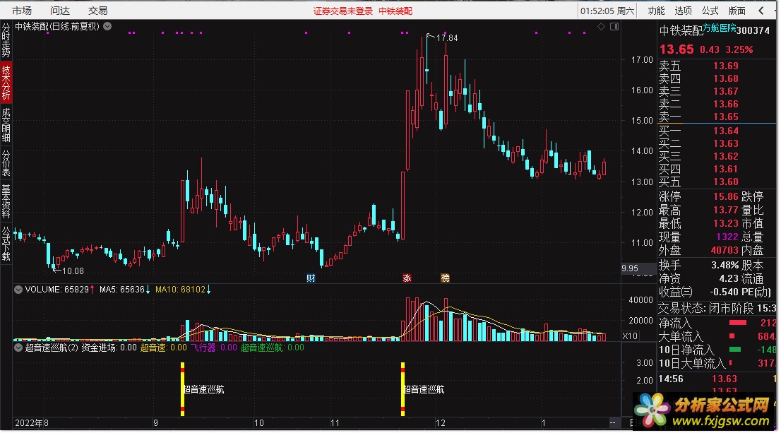Expand the 超音速巡航 indicator dropdown
Image resolution: width=781 pixels, height=433 pixels.
click(18, 348)
